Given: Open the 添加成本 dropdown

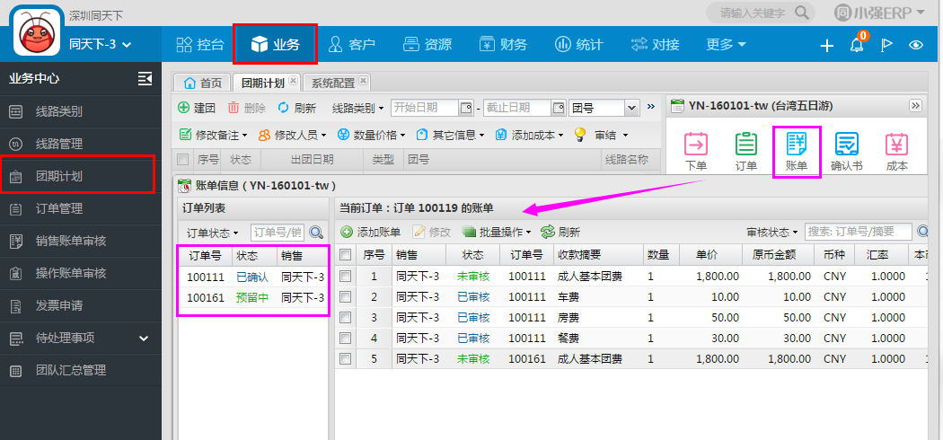Looking at the screenshot, I should tap(529, 136).
